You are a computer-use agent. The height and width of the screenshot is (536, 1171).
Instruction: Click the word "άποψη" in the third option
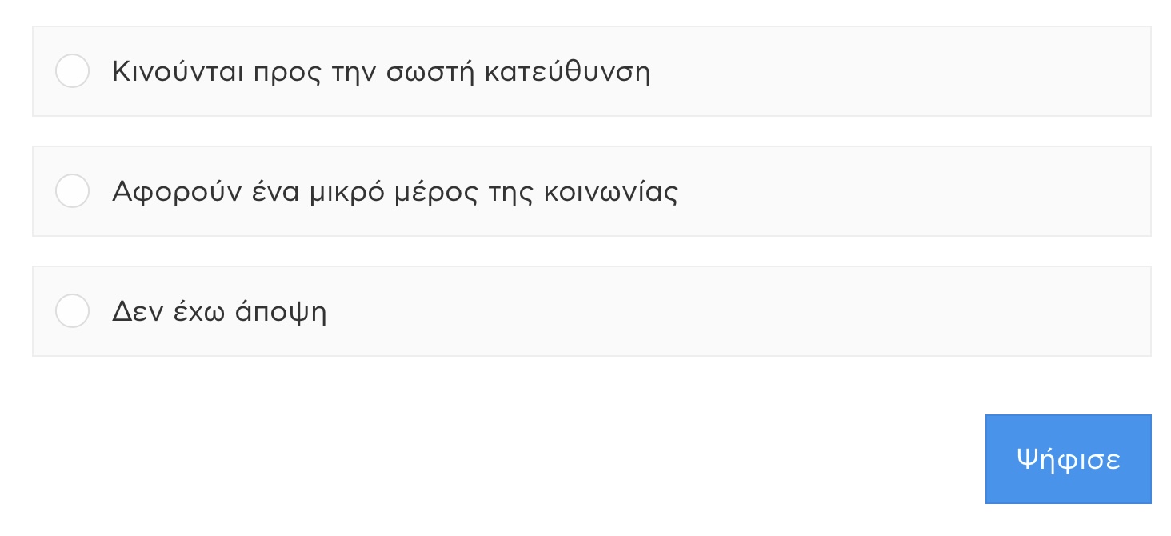tap(281, 312)
